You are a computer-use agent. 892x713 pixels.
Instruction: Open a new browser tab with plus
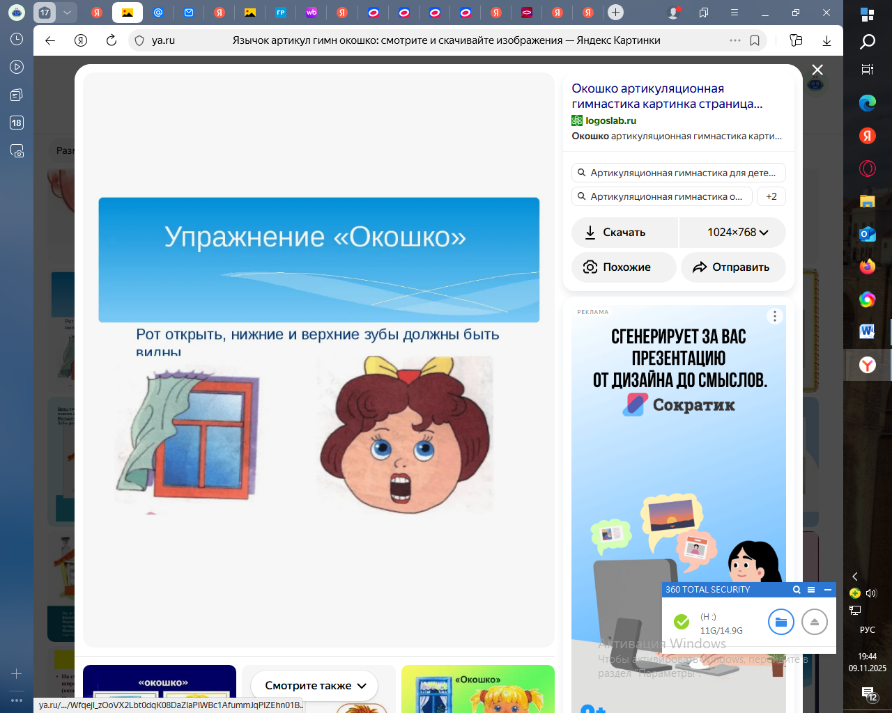click(x=615, y=13)
